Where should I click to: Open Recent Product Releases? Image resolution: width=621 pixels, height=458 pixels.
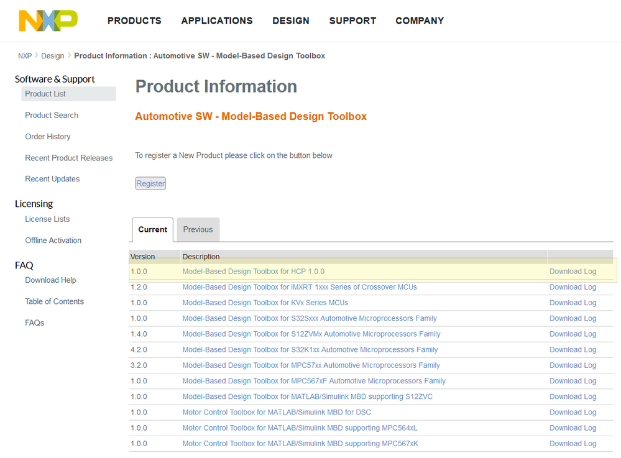click(x=69, y=158)
